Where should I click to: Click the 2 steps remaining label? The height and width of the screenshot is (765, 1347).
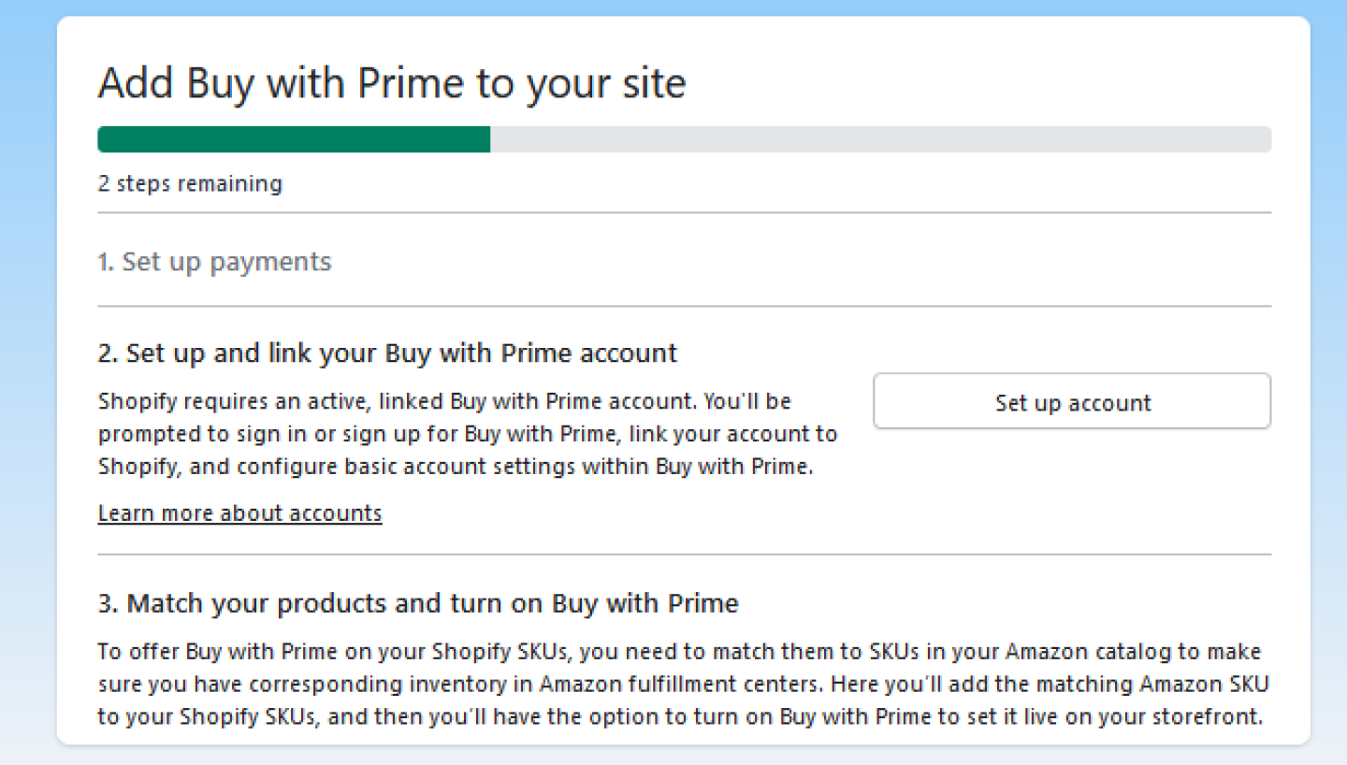(x=189, y=183)
